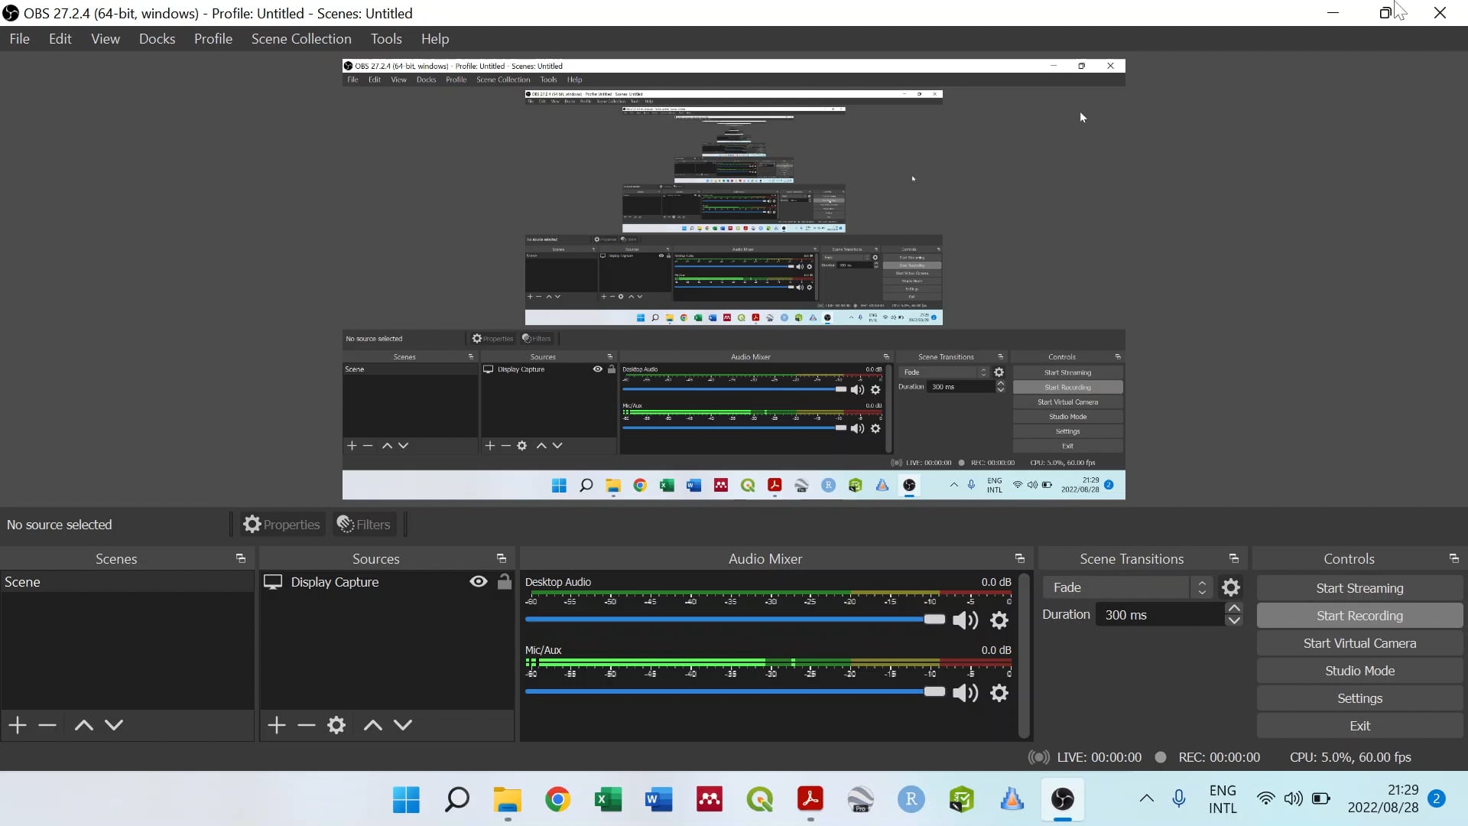The image size is (1468, 826).
Task: Adjust Desktop Audio volume slider
Action: [735, 619]
